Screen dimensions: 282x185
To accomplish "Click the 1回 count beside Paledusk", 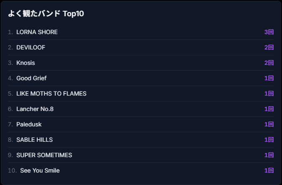I will click(269, 124).
